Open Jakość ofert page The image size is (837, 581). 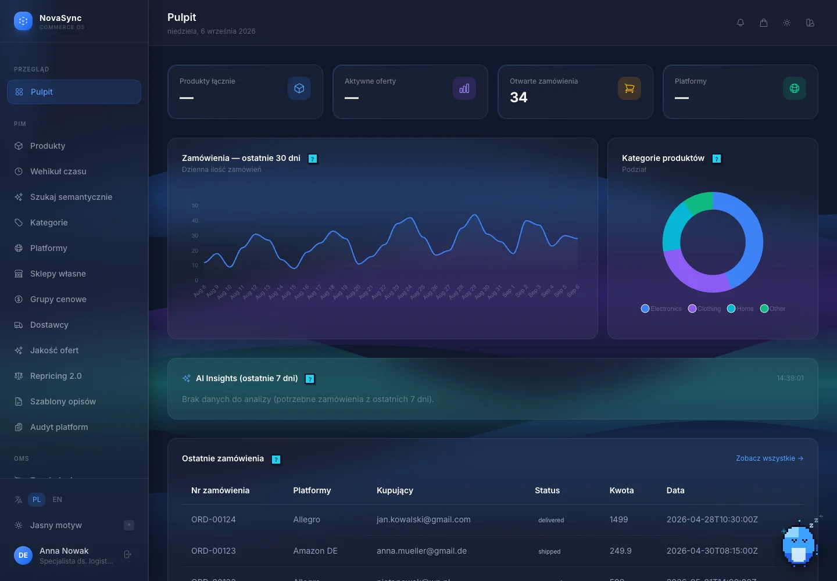point(74,350)
